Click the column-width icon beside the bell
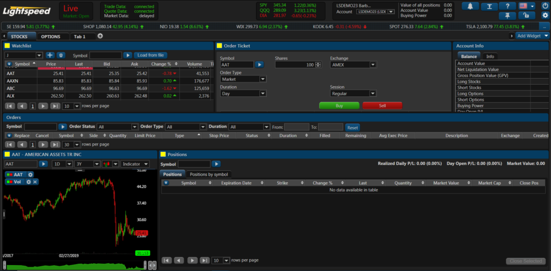551x271 pixels. click(489, 6)
